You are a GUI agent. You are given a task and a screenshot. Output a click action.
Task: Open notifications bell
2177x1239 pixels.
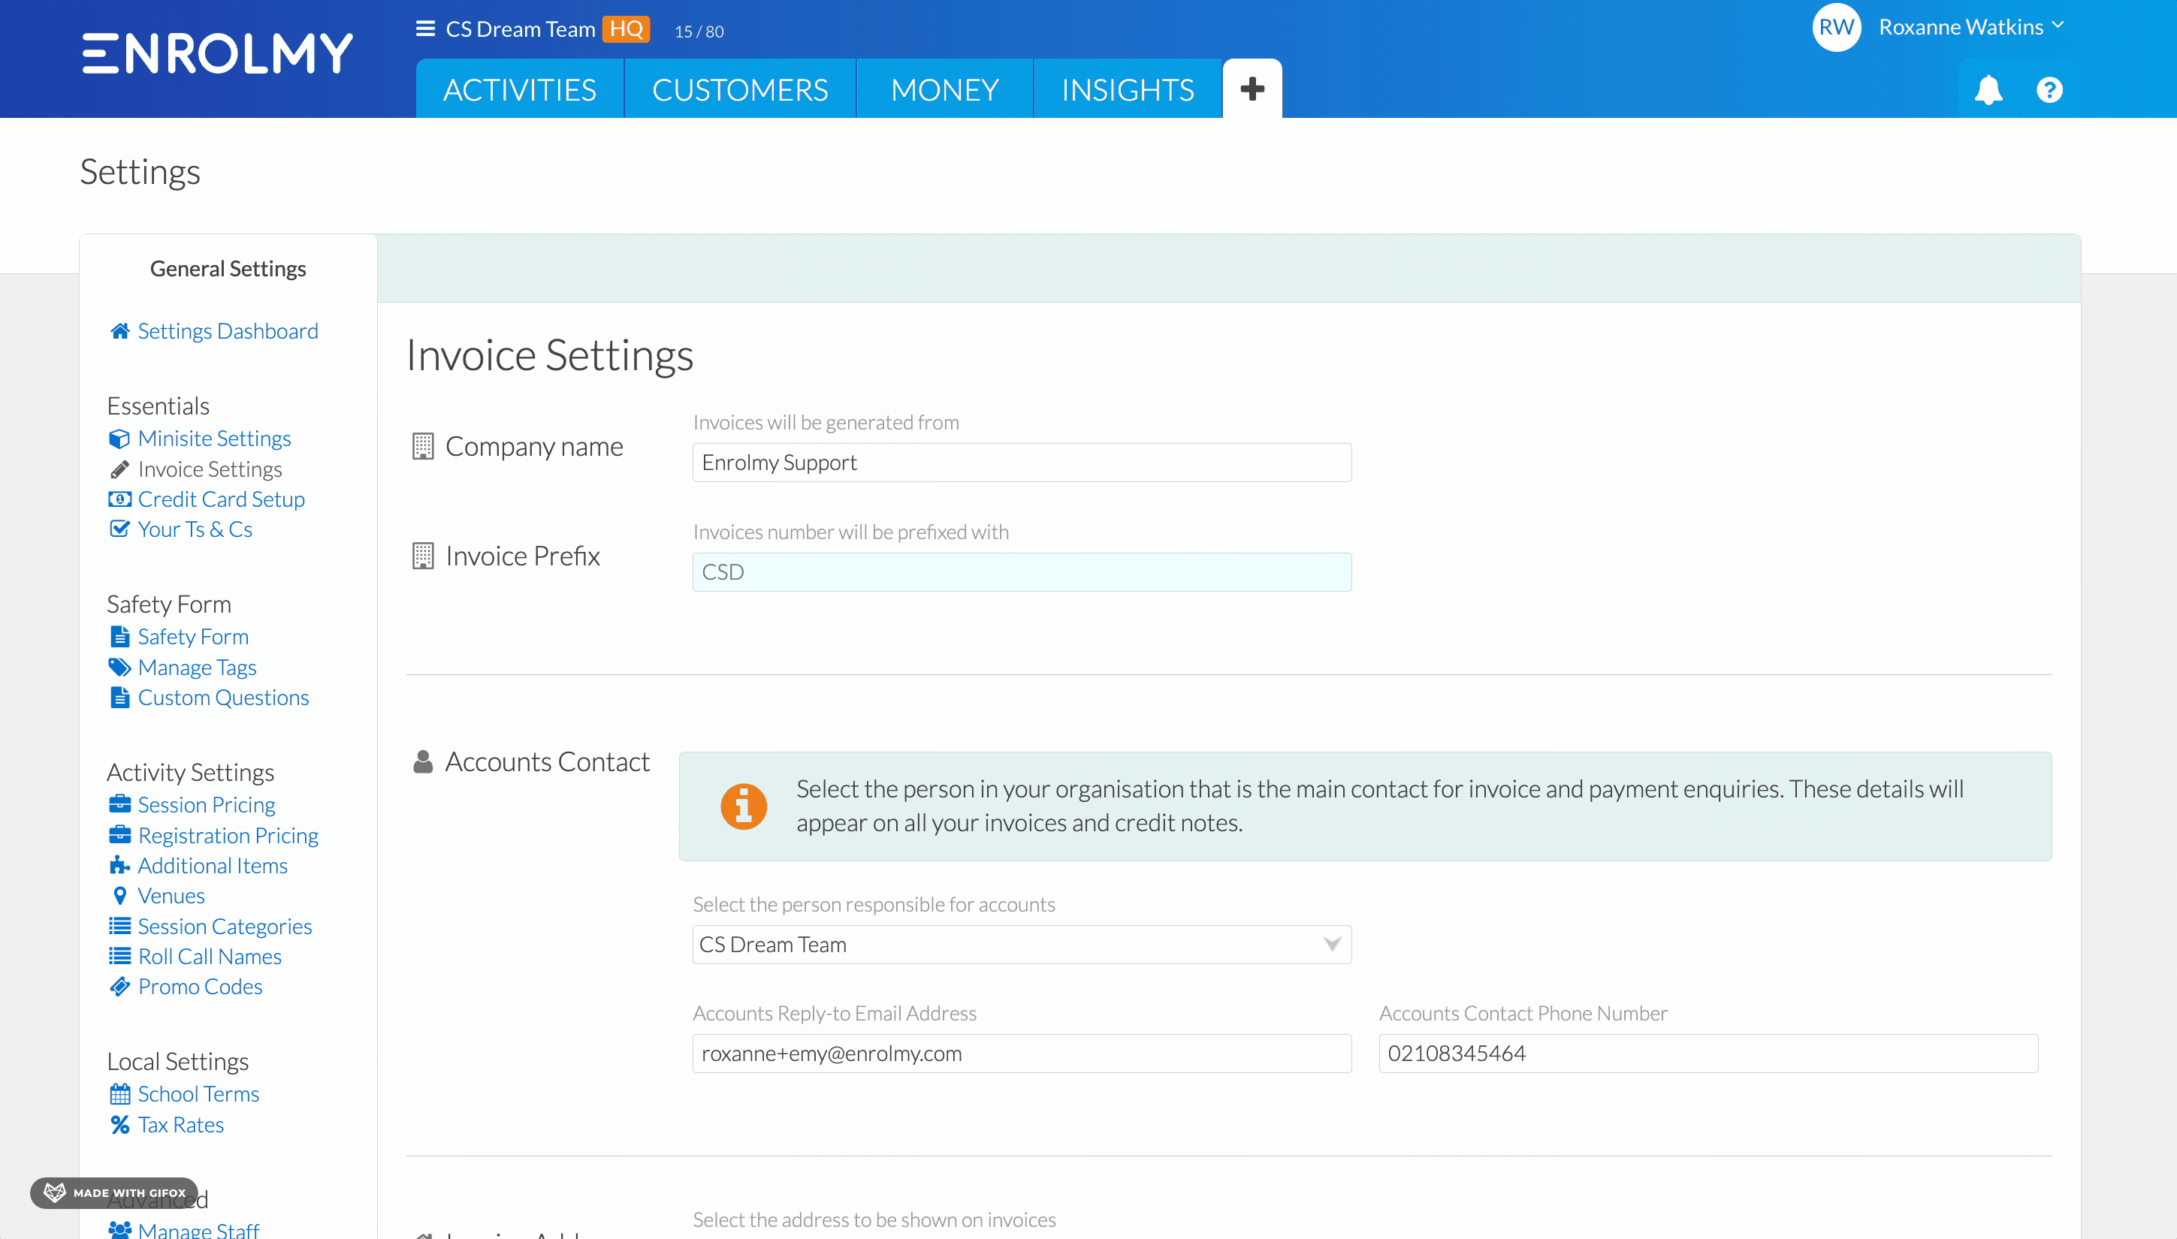click(x=1988, y=89)
